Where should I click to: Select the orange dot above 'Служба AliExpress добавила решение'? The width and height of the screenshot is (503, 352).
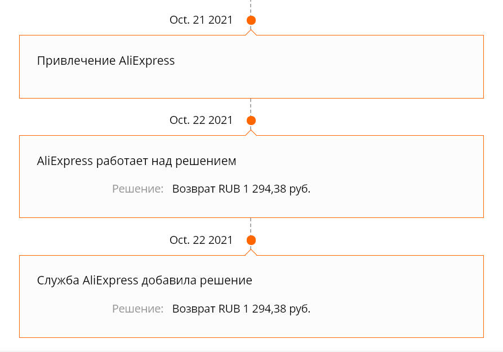251,240
